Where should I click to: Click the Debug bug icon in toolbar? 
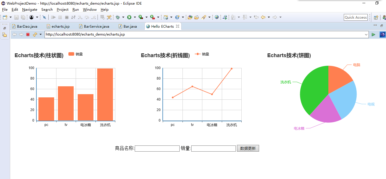click(118, 17)
